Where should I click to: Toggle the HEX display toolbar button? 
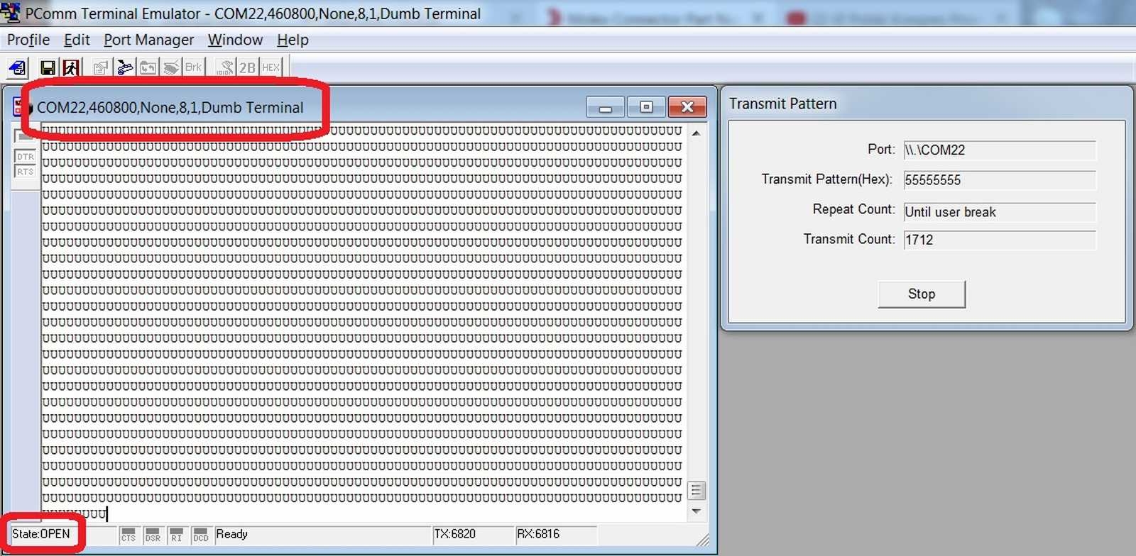(x=271, y=68)
